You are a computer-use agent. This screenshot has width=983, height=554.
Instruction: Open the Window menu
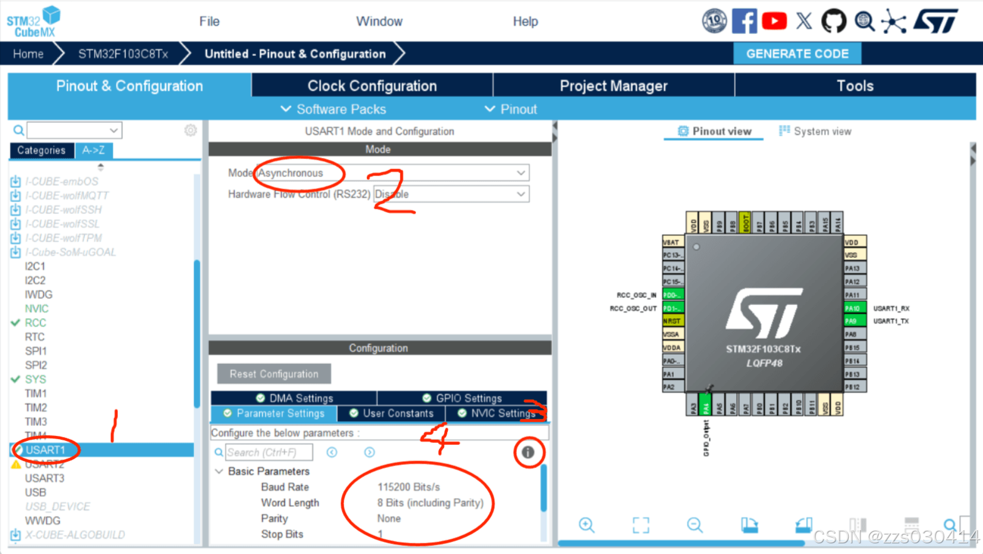pos(379,21)
